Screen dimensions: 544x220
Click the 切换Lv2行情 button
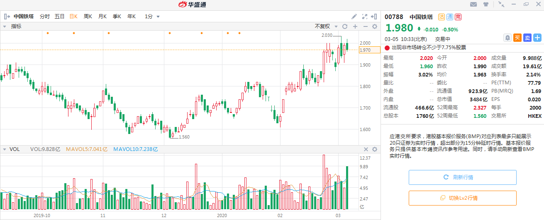462,198
